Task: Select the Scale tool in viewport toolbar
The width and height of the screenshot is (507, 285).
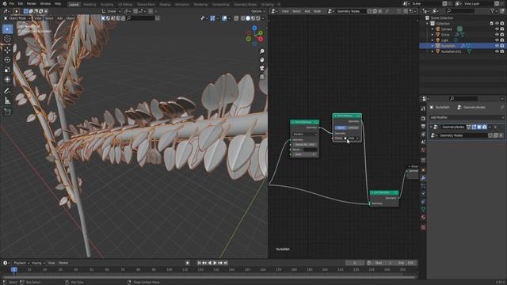Action: 7,70
